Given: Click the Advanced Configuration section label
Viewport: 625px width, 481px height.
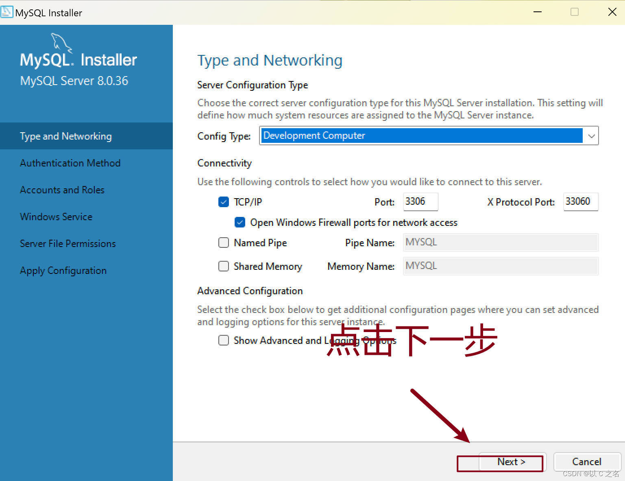Looking at the screenshot, I should point(250,291).
